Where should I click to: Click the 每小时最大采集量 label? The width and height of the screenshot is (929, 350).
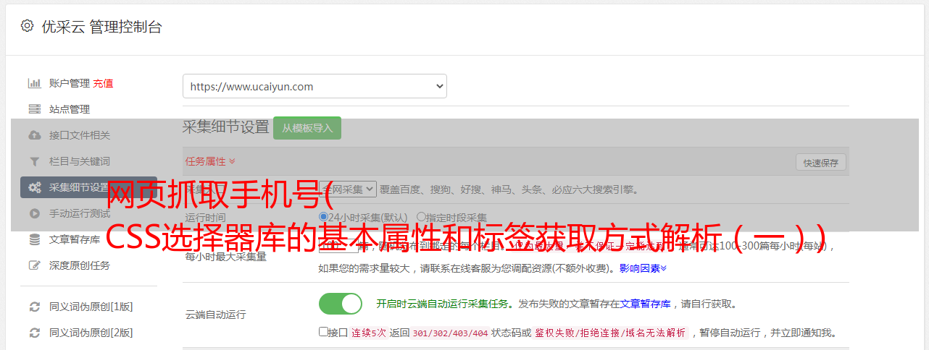pyautogui.click(x=226, y=256)
